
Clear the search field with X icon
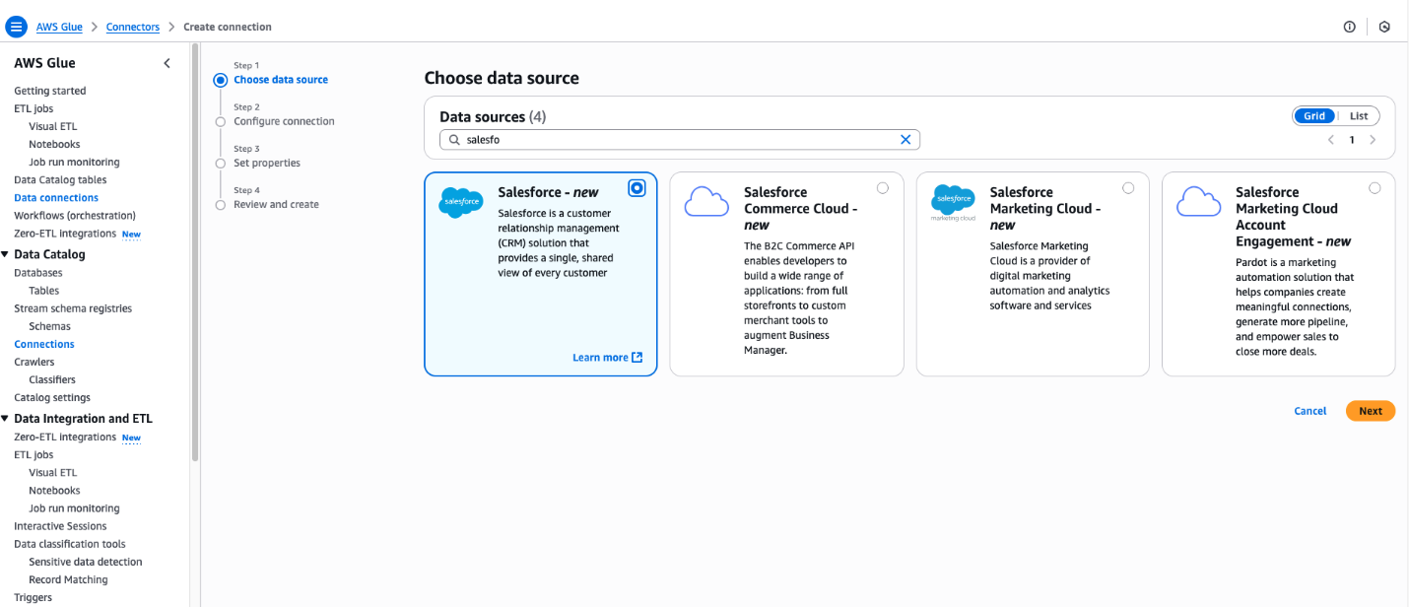point(906,140)
